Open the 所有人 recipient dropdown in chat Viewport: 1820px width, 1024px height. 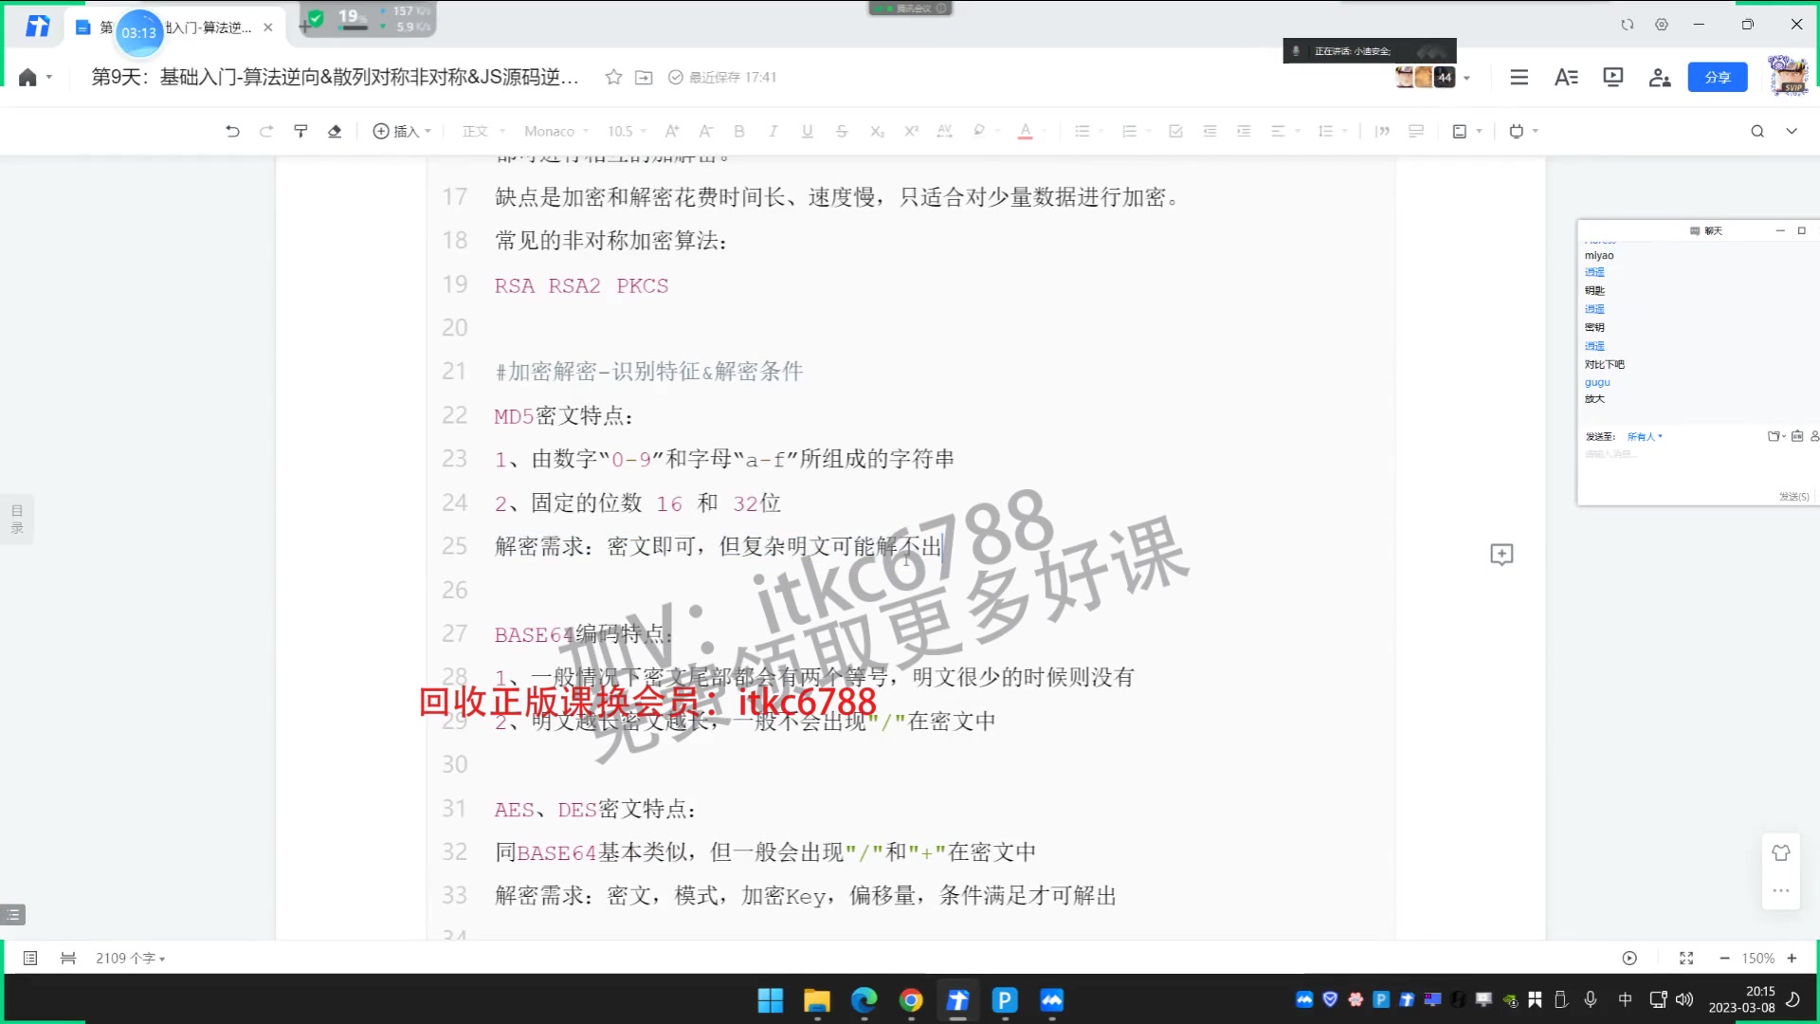pyautogui.click(x=1645, y=437)
